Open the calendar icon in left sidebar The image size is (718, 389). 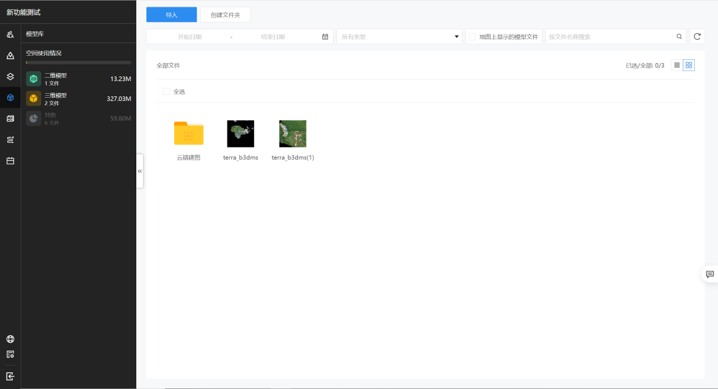pos(10,161)
